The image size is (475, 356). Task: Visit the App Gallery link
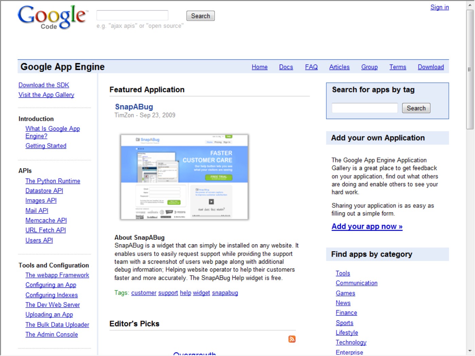(47, 95)
